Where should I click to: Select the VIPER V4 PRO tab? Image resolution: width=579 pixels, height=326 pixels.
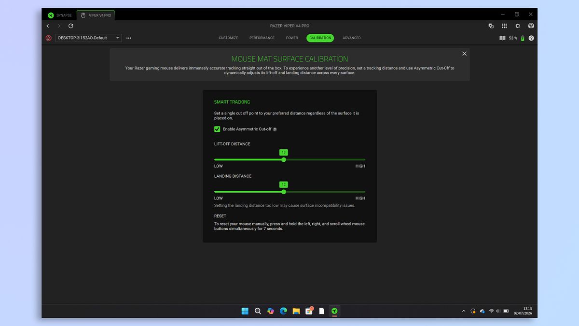(96, 15)
